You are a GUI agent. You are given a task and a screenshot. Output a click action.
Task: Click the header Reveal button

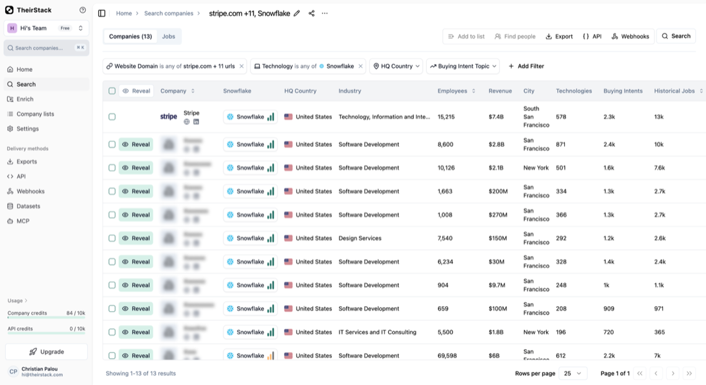(x=137, y=91)
